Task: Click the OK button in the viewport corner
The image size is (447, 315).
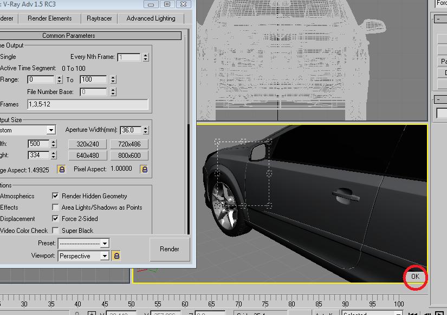Action: (415, 276)
